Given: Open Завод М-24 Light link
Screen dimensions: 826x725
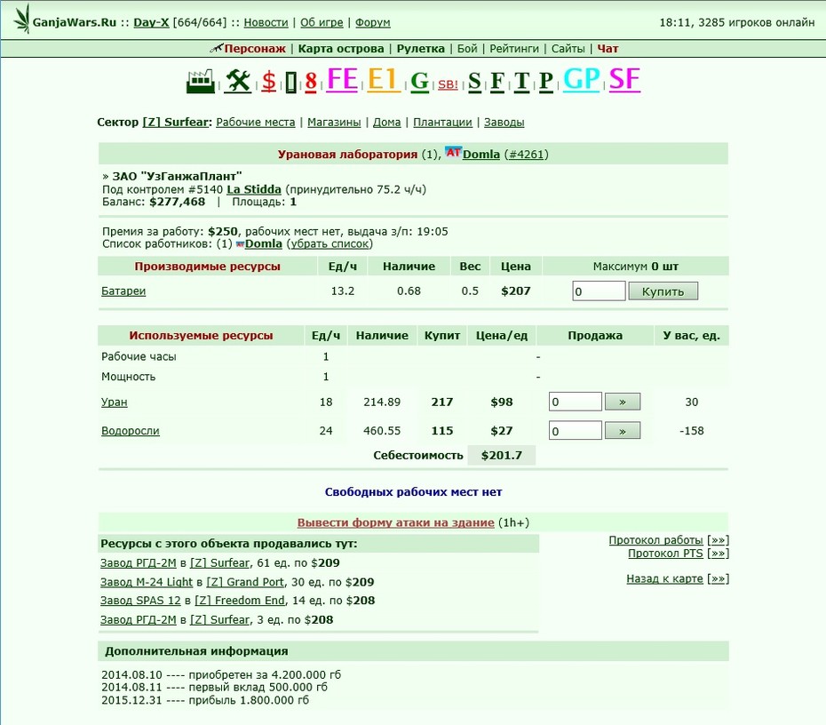Looking at the screenshot, I should tap(147, 582).
